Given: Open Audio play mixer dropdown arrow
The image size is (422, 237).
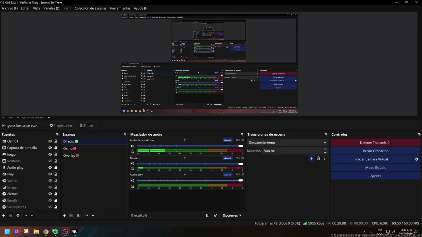Looking at the screenshot, I should (185, 174).
